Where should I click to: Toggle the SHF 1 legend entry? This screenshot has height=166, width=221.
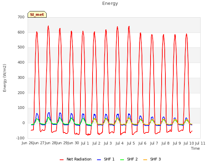tap(106, 159)
